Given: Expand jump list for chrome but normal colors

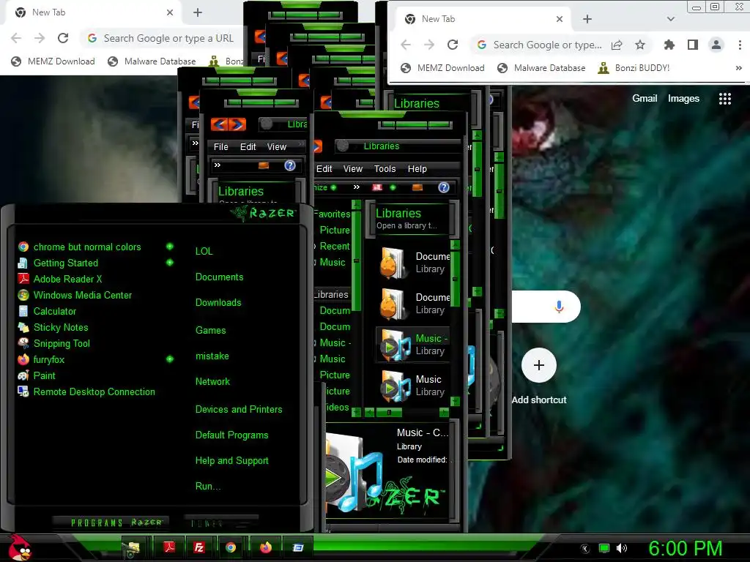Looking at the screenshot, I should (x=169, y=247).
